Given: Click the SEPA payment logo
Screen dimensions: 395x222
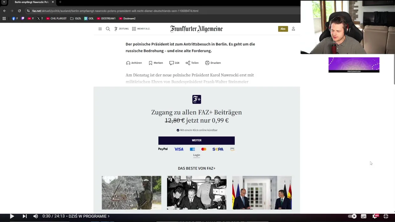Looking at the screenshot, I should [x=218, y=149].
